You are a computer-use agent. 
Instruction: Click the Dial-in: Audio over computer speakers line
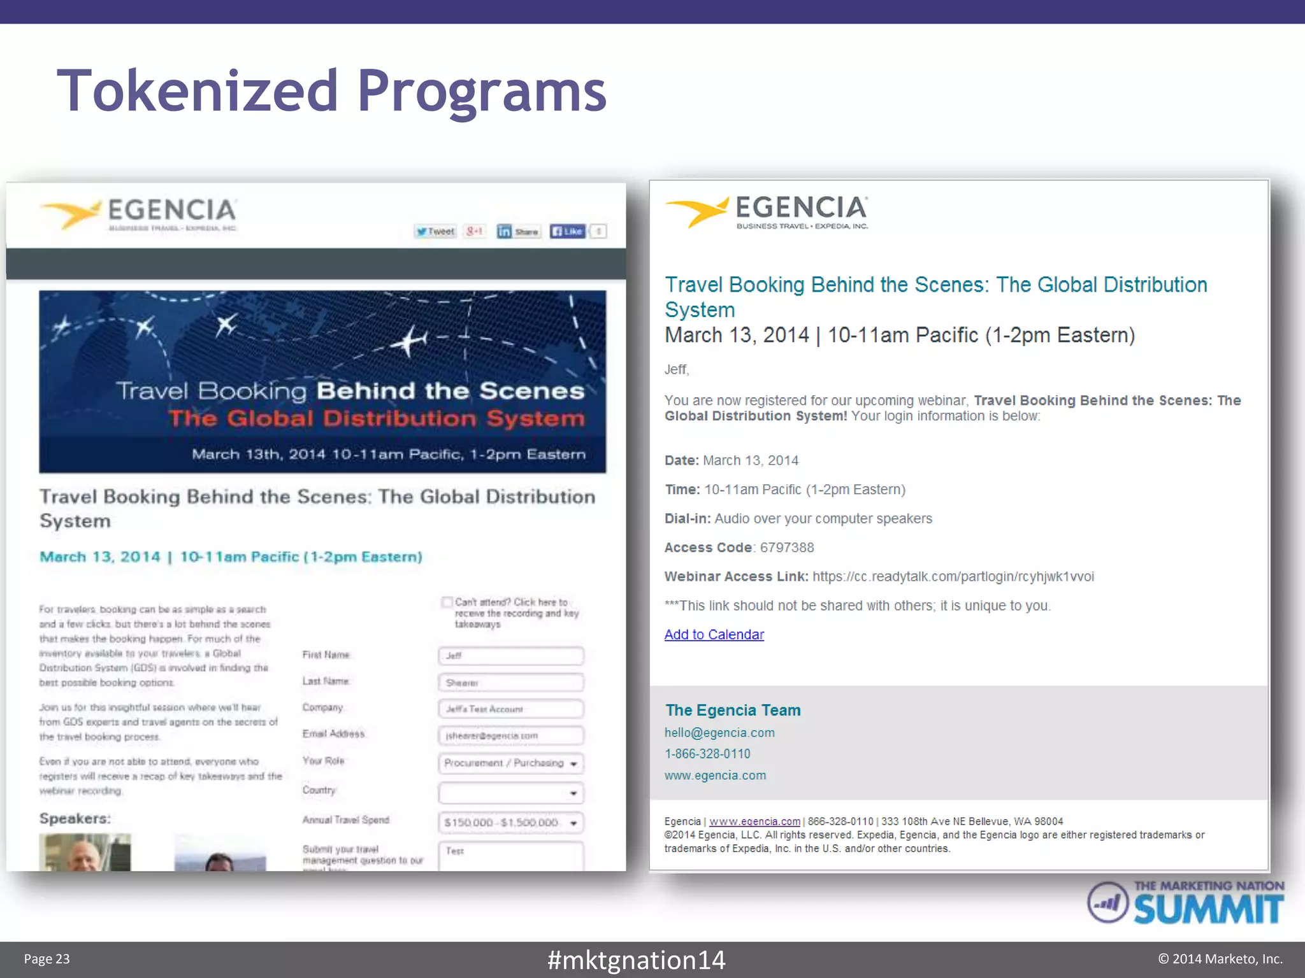tap(798, 518)
